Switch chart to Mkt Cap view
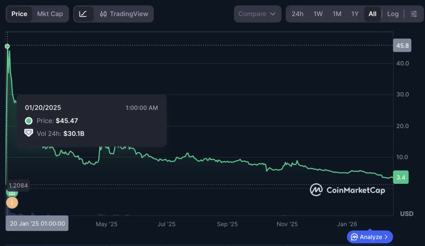Image resolution: width=425 pixels, height=246 pixels. (50, 14)
